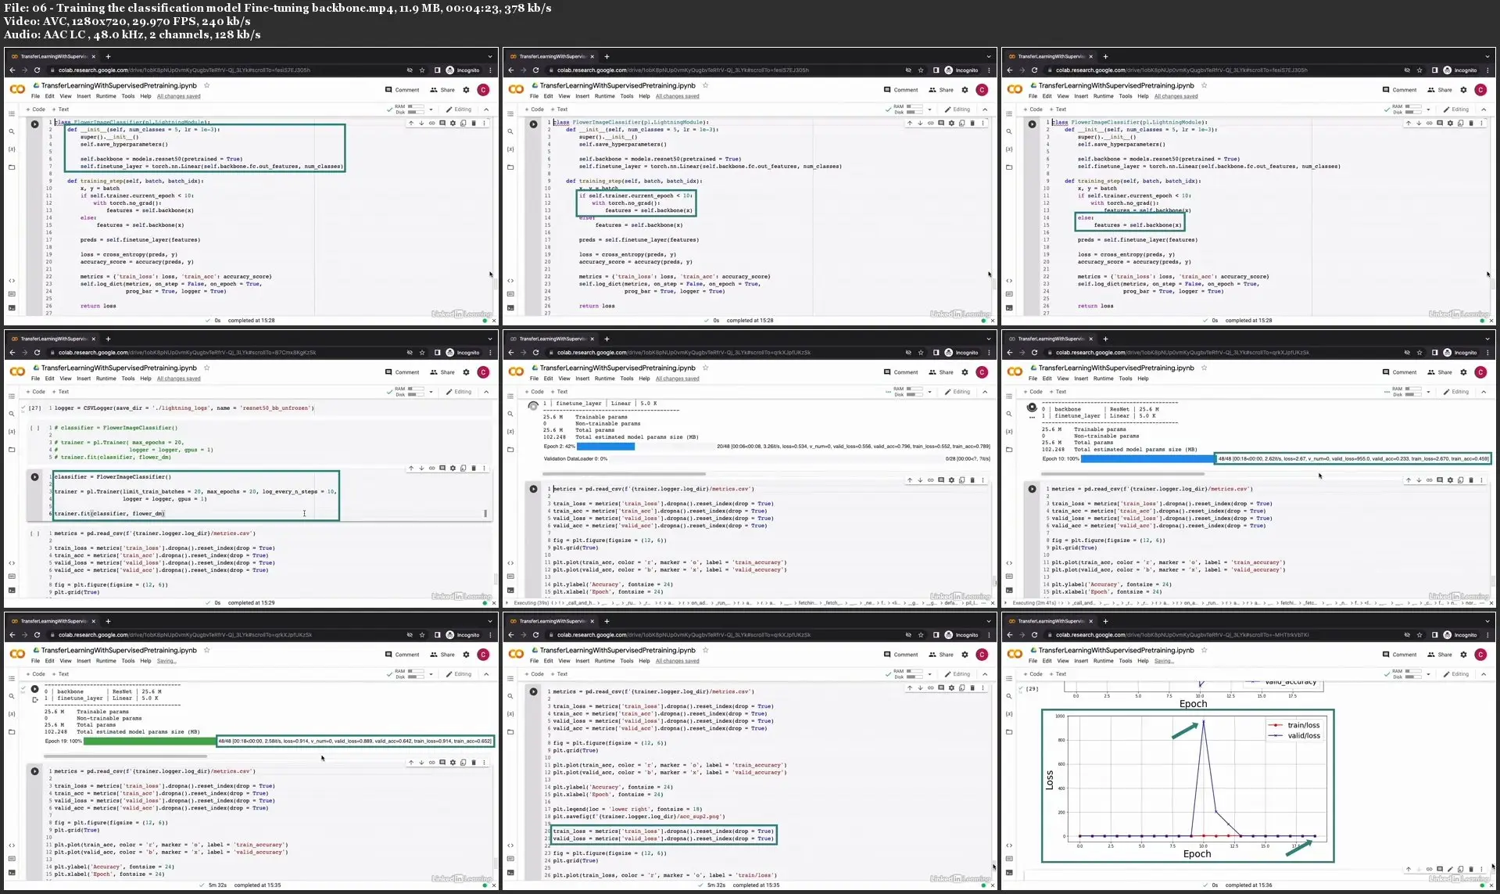
Task: Expand RAM Disk dropdown in the __init__ frame
Action: [x=431, y=110]
